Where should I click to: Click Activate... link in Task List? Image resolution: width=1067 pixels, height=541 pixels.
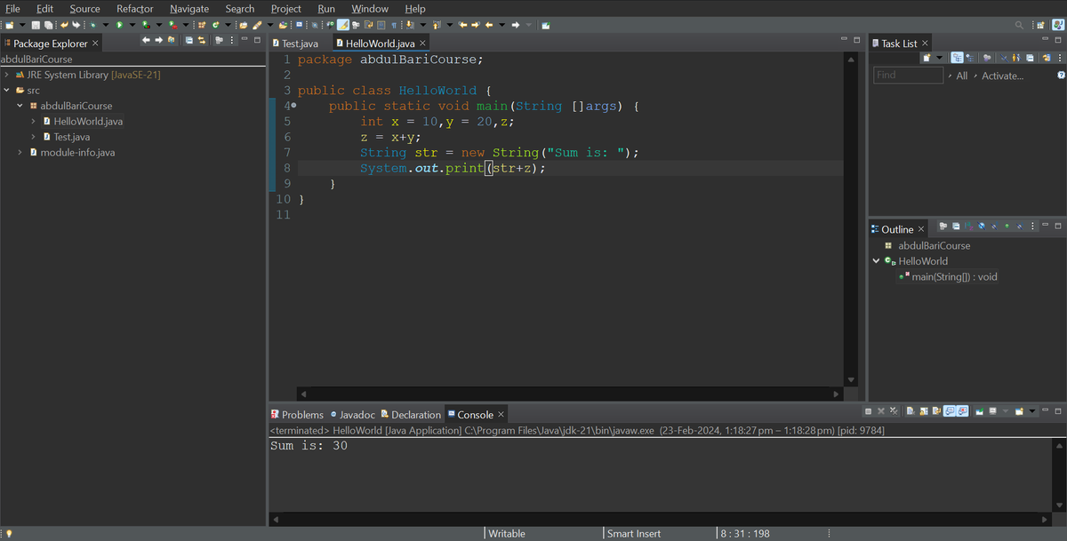click(x=1002, y=76)
